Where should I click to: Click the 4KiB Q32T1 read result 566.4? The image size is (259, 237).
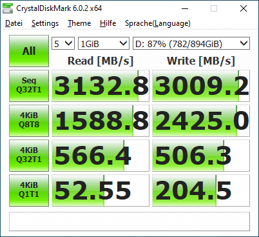pos(101,156)
